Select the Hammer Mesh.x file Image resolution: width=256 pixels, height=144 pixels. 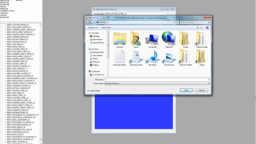pyautogui.click(x=120, y=58)
